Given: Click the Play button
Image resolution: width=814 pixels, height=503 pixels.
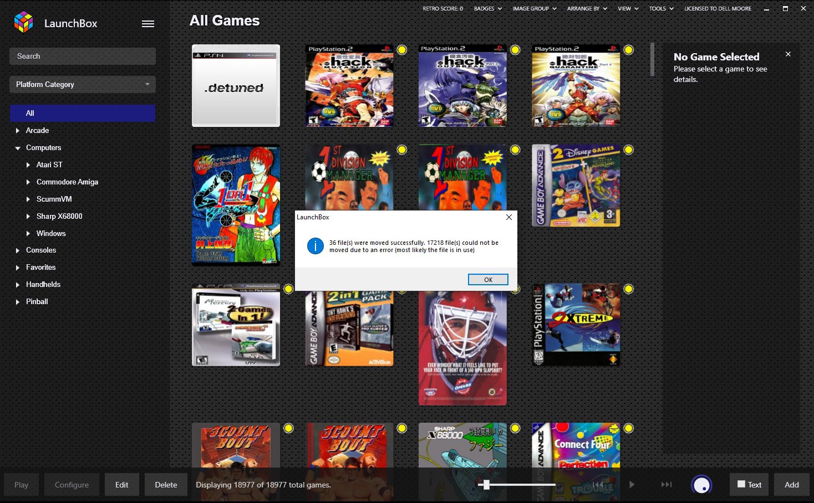Looking at the screenshot, I should tap(22, 485).
